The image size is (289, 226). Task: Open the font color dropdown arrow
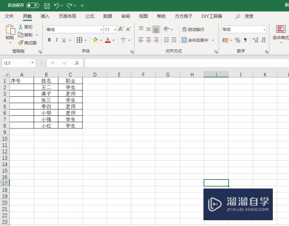(114, 40)
